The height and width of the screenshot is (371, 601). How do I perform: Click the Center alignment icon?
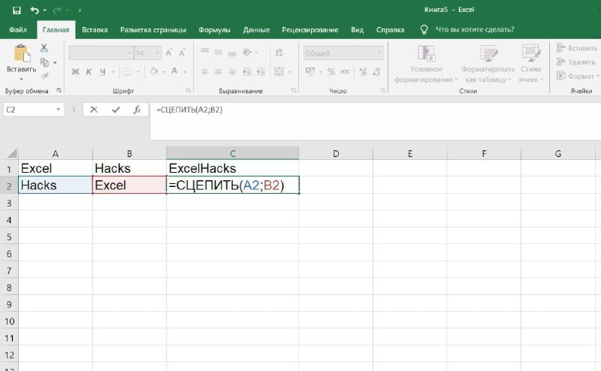pos(219,71)
